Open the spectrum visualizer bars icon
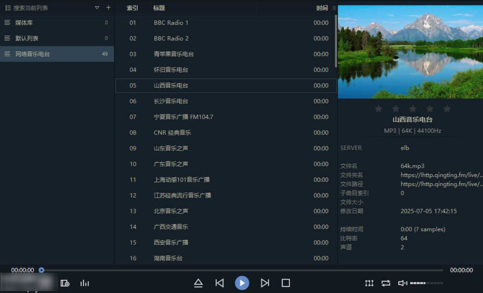Screen dimensions: 483x293 coord(85,283)
